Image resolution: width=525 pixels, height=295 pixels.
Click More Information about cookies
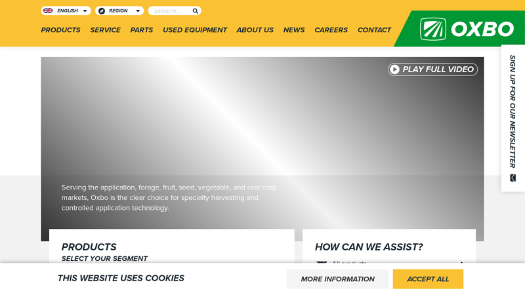337,279
